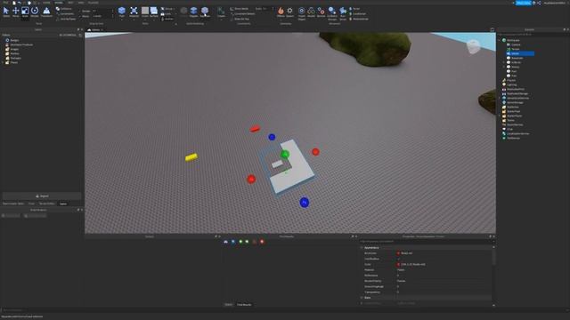Insert a ModuleScript from the ribbon
Image resolution: width=570 pixels, height=320 pixels.
(x=359, y=19)
